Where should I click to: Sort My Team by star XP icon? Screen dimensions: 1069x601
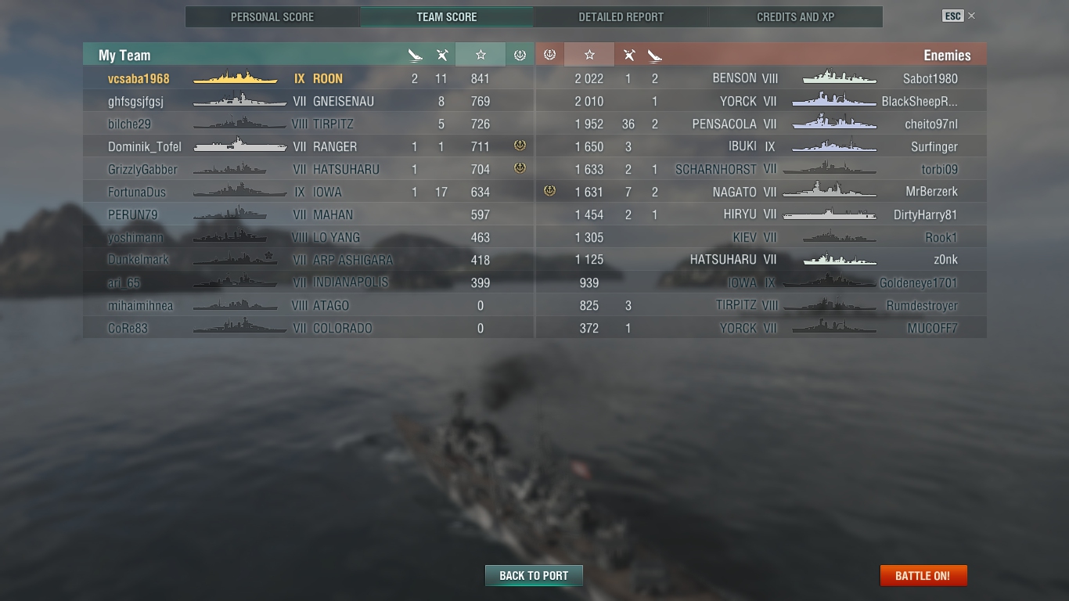481,55
